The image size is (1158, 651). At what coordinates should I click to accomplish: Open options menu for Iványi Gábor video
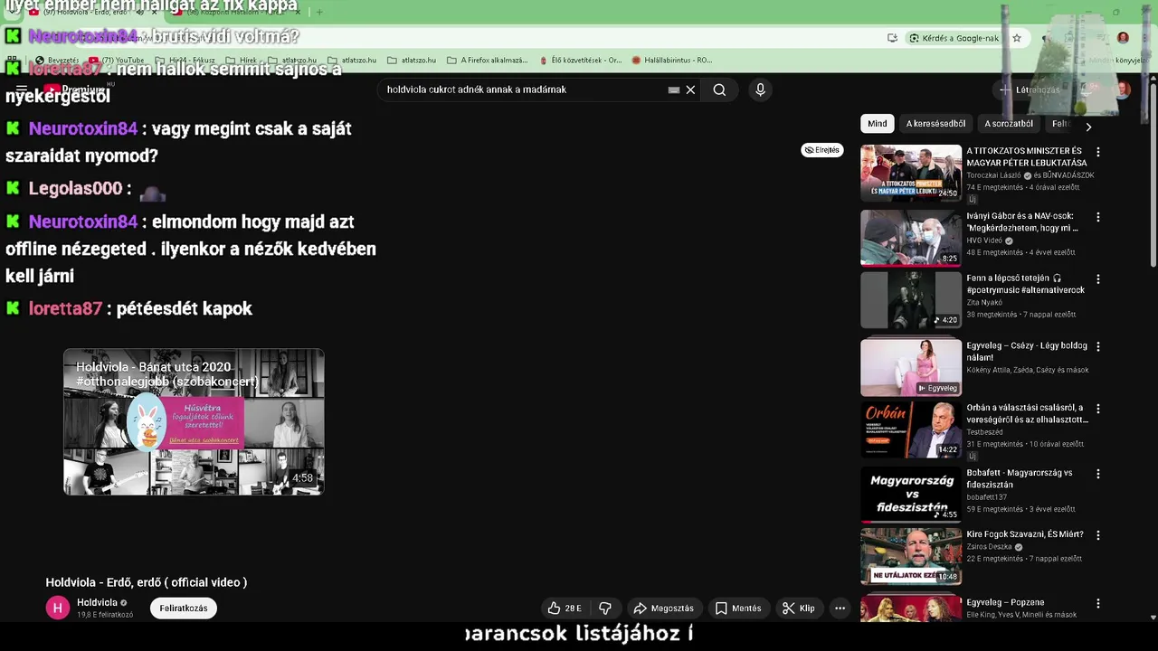(1098, 217)
